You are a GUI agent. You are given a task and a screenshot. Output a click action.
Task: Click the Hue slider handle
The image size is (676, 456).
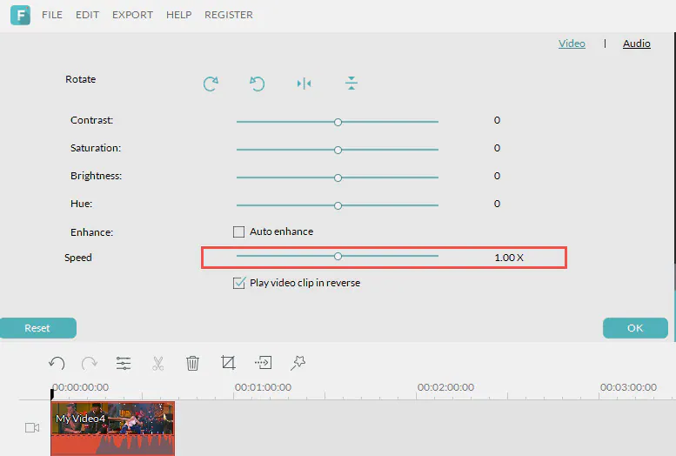tap(338, 205)
